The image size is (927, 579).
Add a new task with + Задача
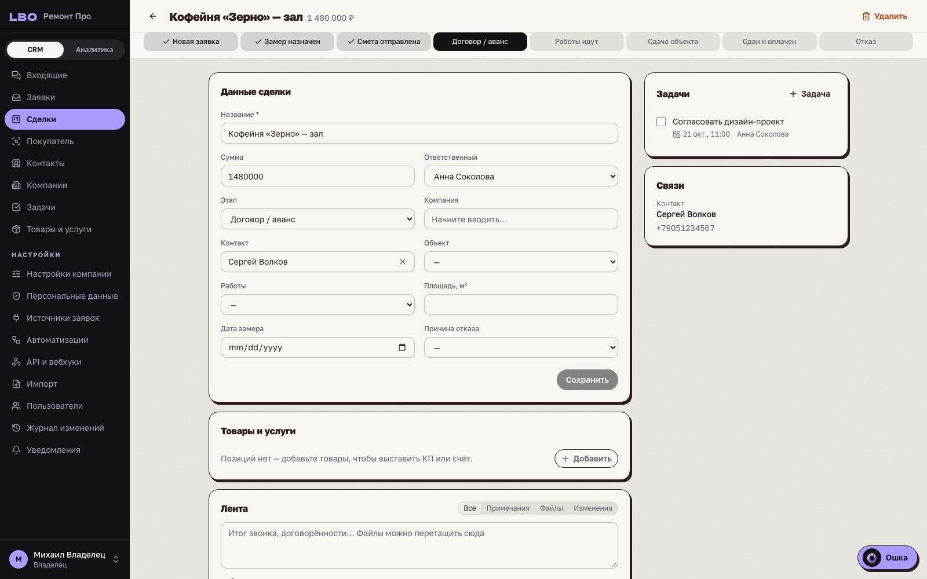click(810, 94)
